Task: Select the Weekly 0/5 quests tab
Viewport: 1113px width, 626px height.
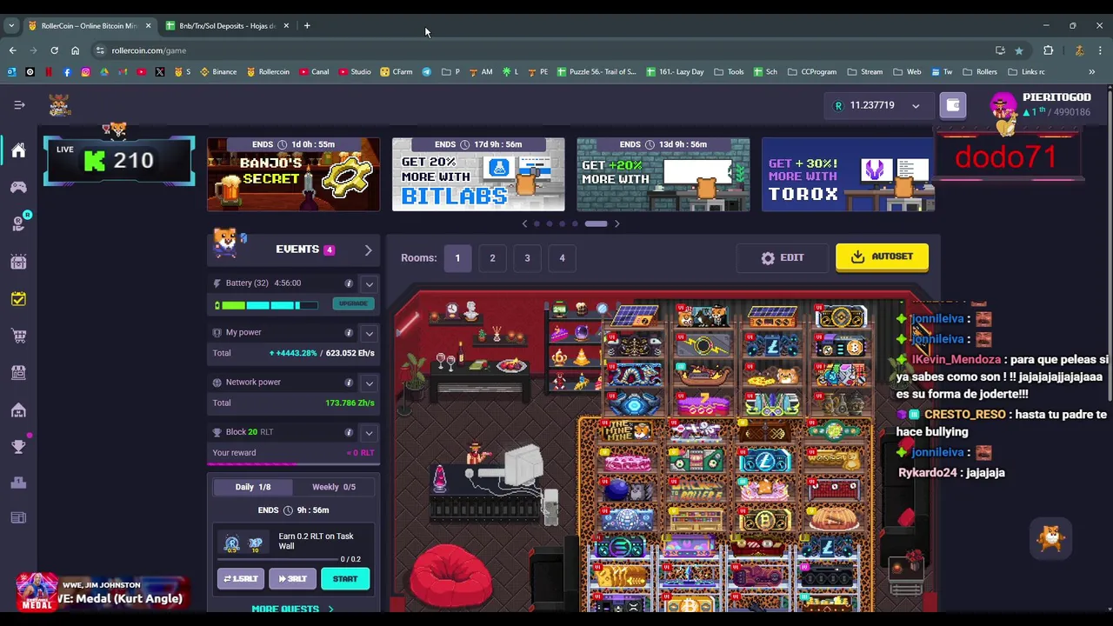Action: coord(334,487)
